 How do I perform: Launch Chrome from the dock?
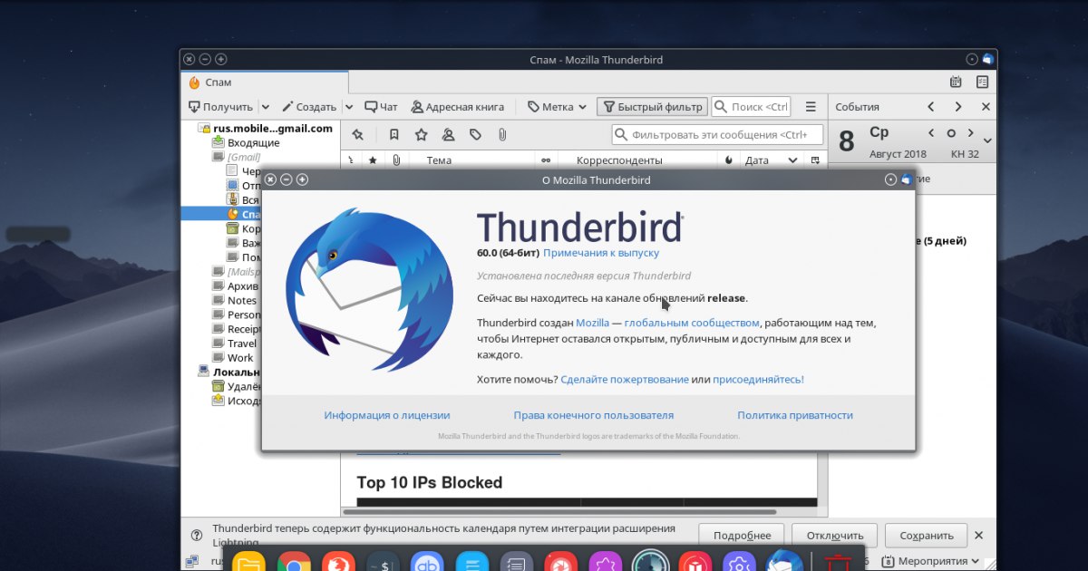[293, 563]
